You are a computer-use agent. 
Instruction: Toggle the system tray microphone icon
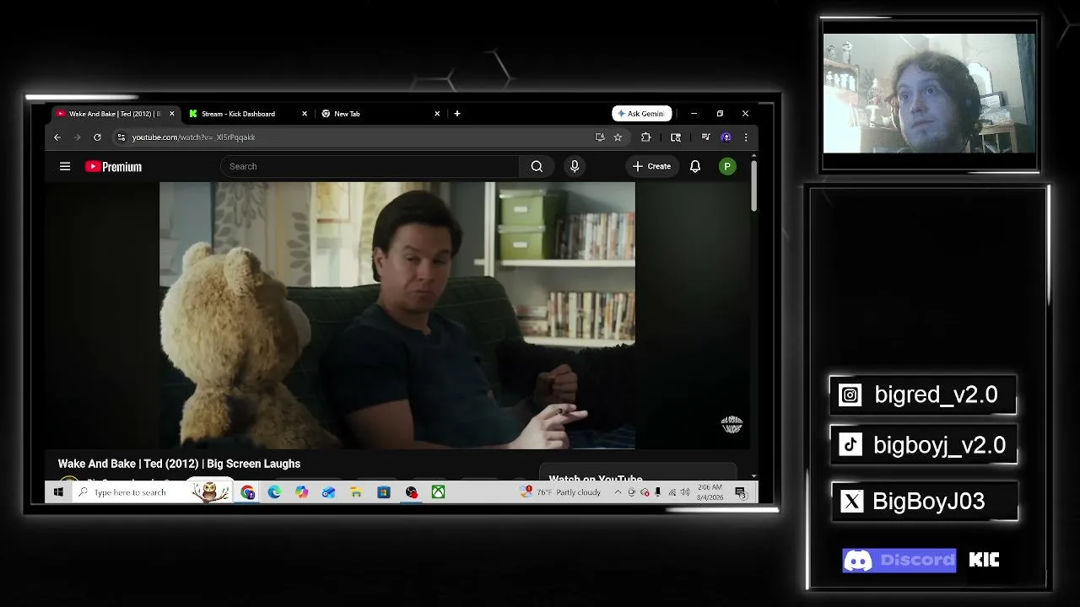click(658, 492)
